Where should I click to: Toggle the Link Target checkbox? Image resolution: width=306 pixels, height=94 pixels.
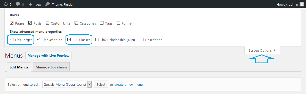pyautogui.click(x=12, y=40)
